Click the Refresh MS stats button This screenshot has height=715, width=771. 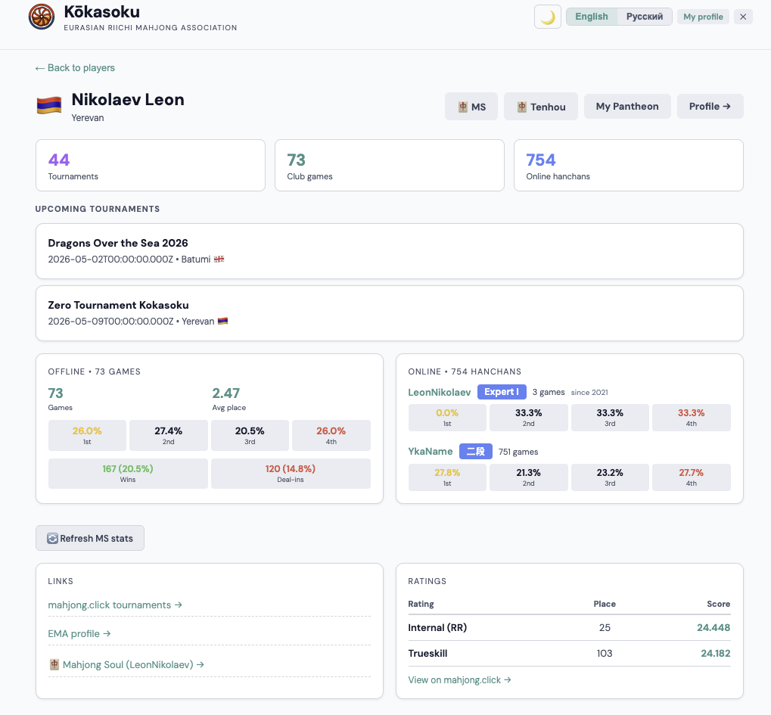coord(90,539)
